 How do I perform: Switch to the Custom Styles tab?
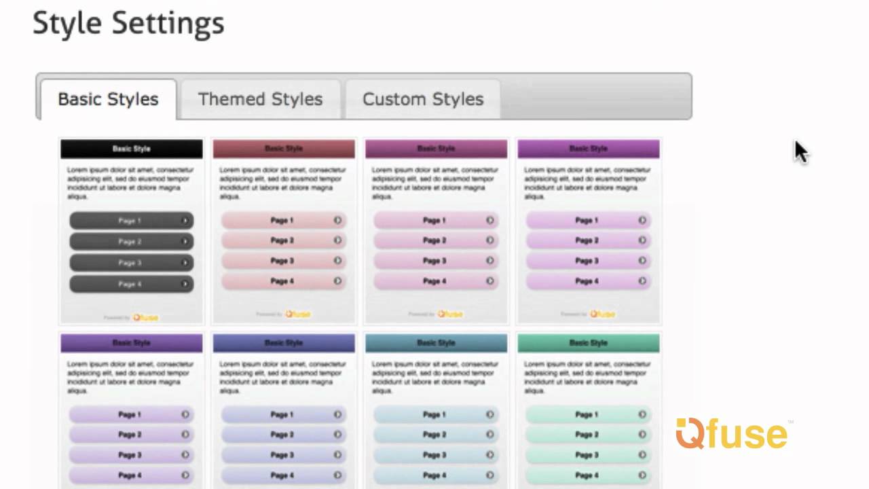tap(423, 99)
